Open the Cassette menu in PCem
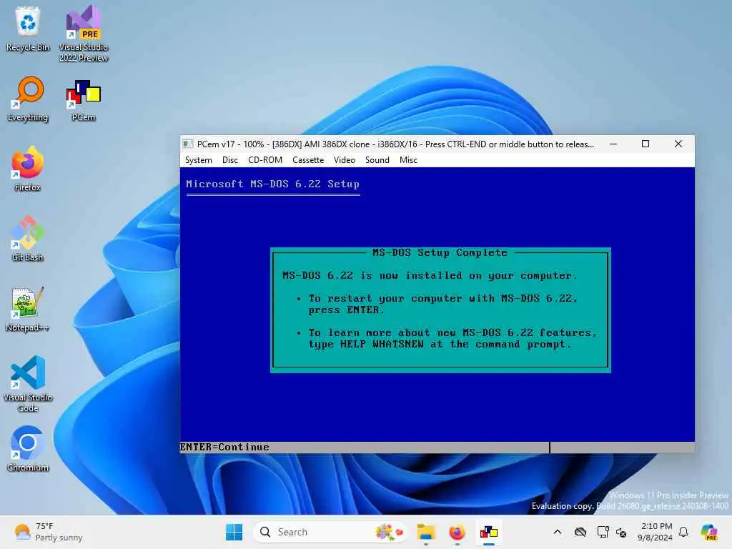 point(308,160)
